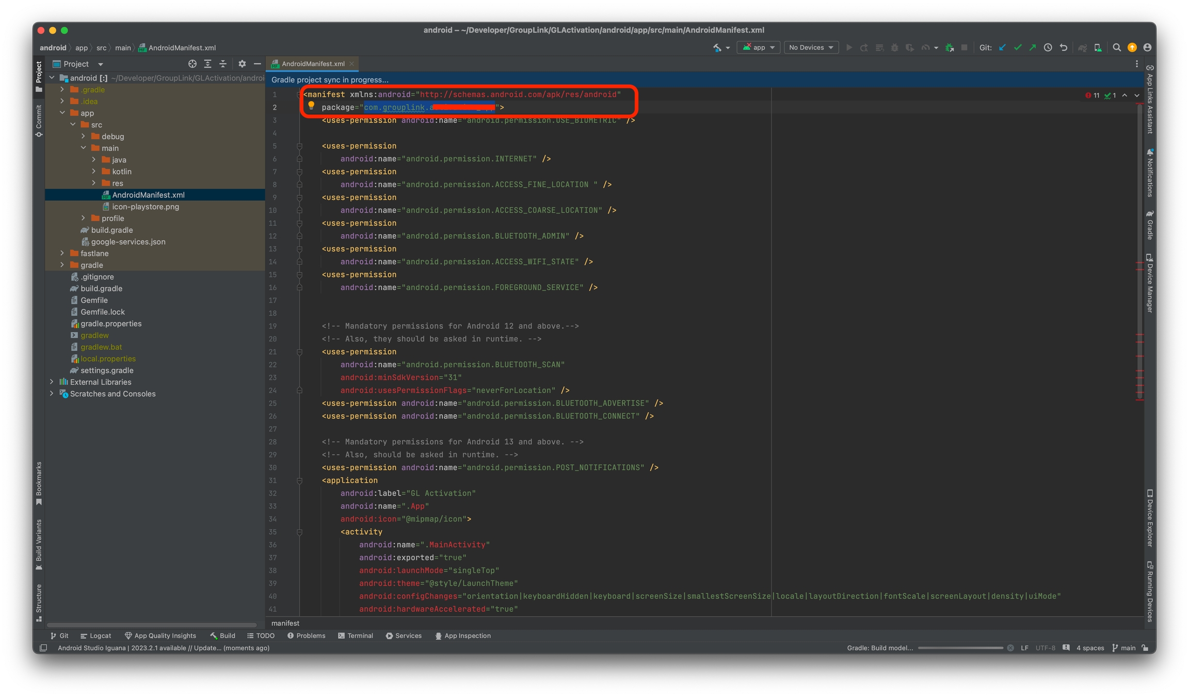
Task: Open the No Devices selector
Action: coord(811,47)
